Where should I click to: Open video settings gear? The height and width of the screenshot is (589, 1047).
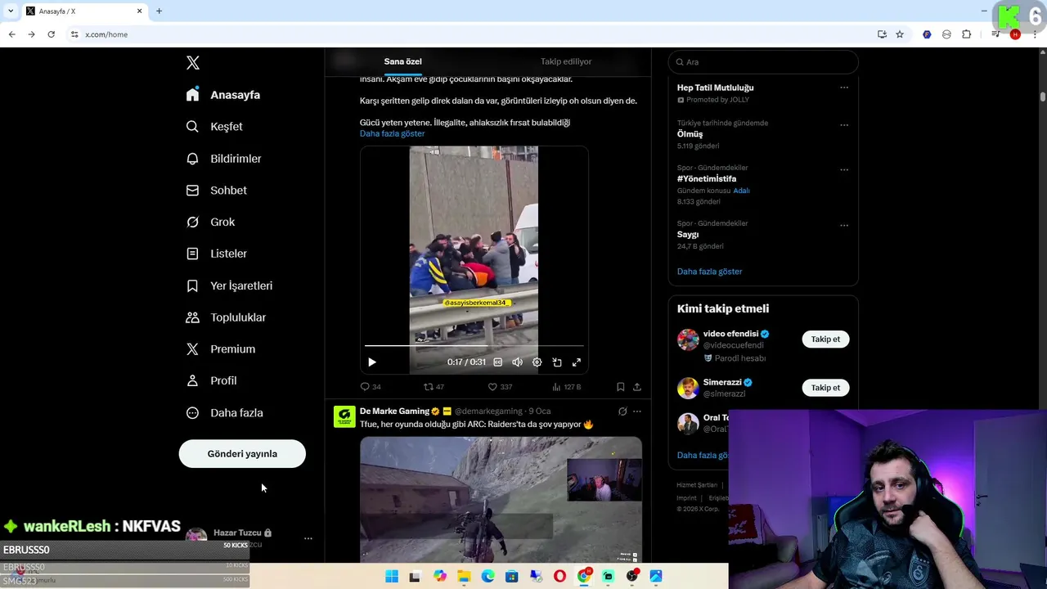[537, 362]
